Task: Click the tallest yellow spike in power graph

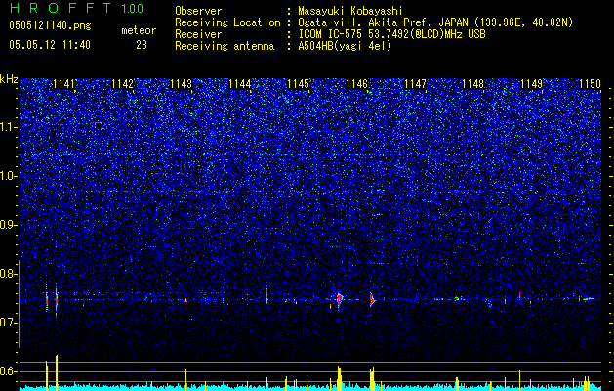Action: click(x=57, y=372)
